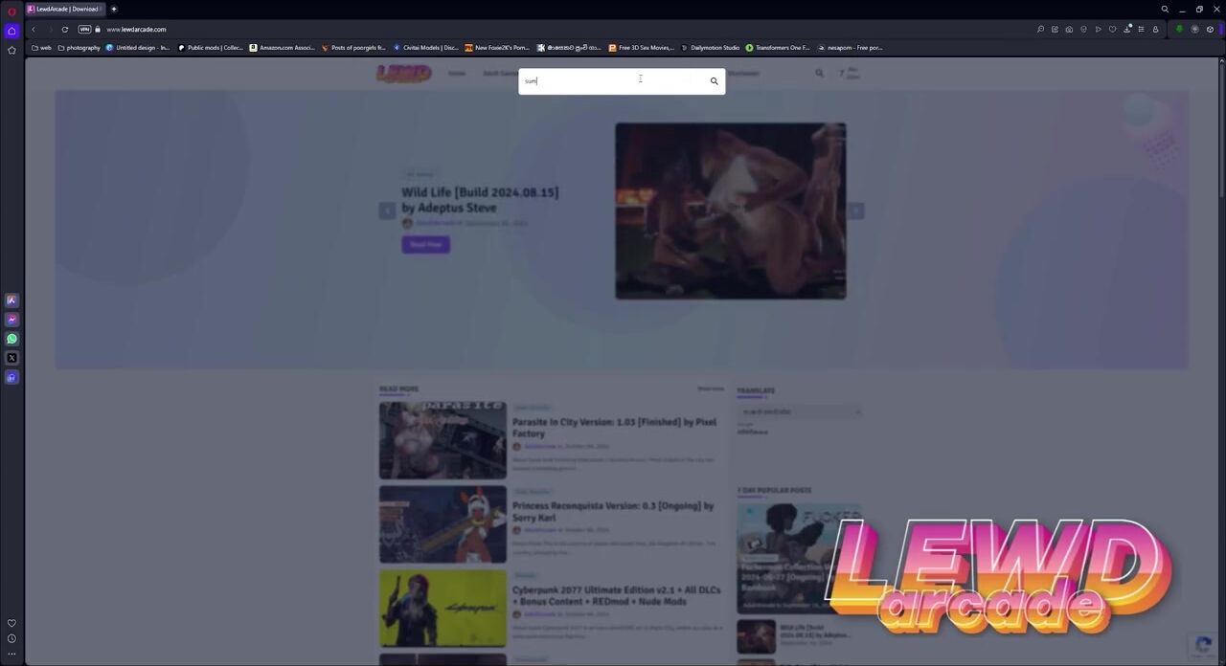Click the snapshot camera icon in toolbar

point(1069,30)
